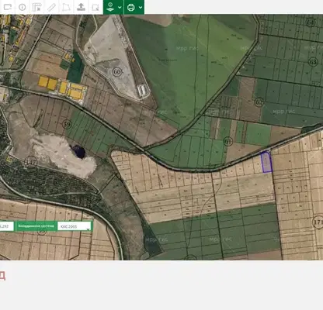Click the upload file icon
This screenshot has height=310, width=323.
[x=82, y=7]
